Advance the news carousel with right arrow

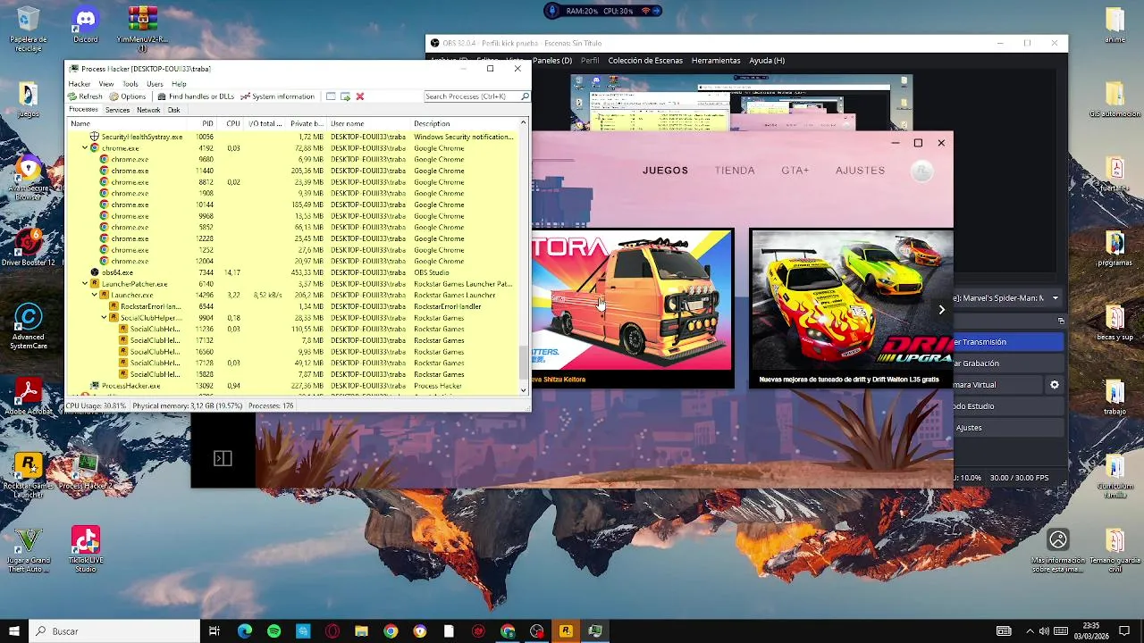(x=941, y=310)
